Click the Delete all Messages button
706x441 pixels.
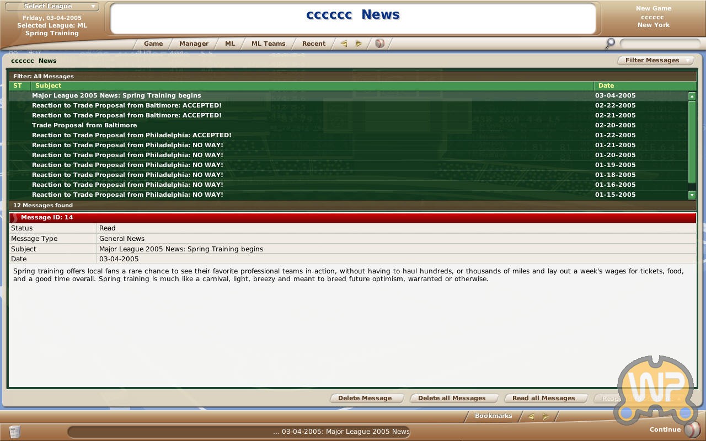[x=452, y=398]
